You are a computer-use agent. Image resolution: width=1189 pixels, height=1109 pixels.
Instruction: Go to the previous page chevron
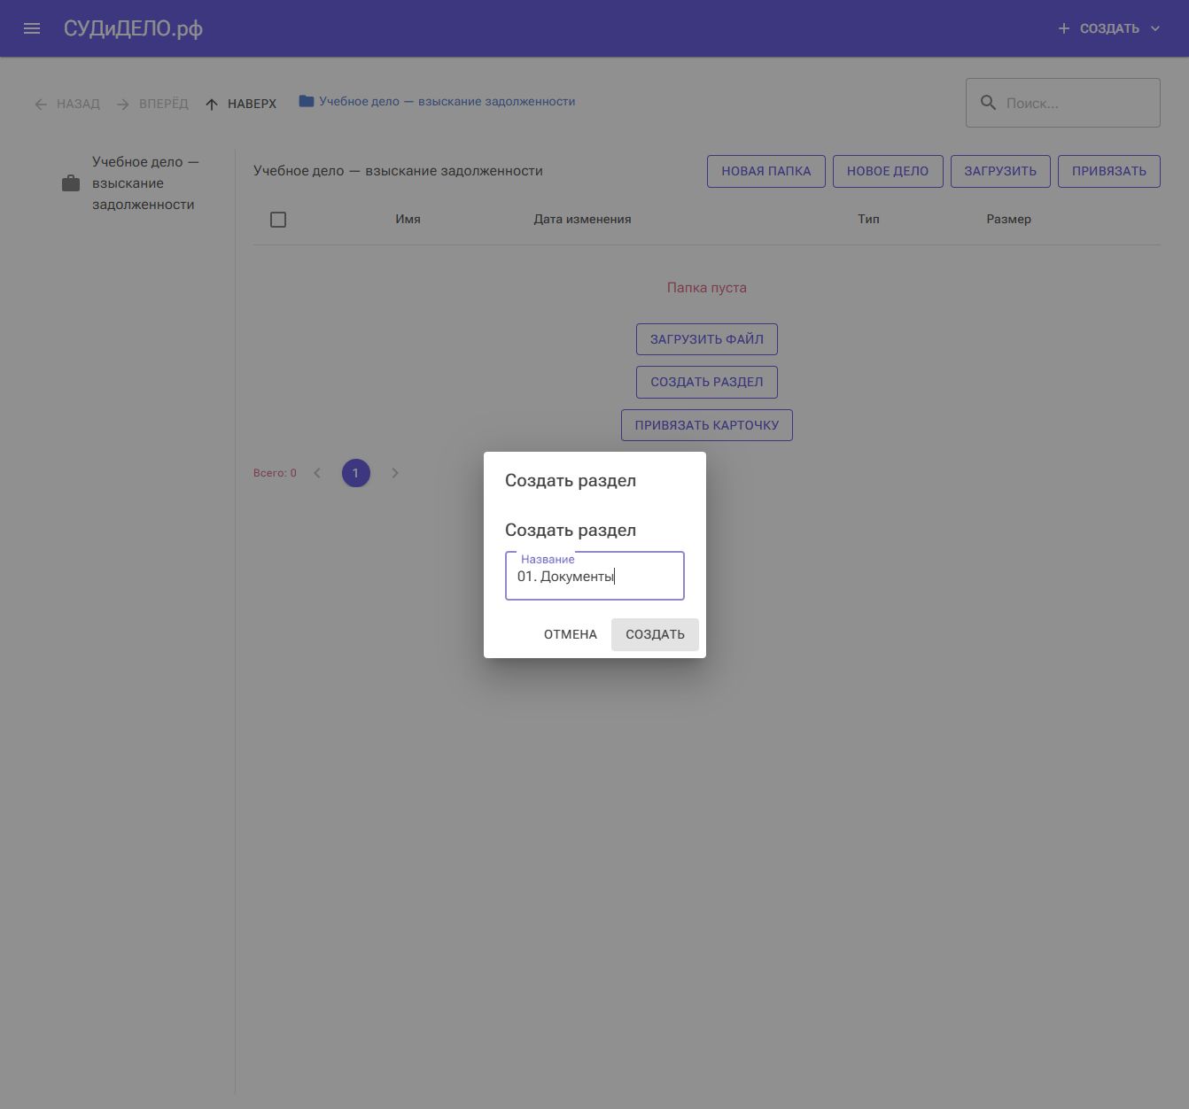pos(317,473)
